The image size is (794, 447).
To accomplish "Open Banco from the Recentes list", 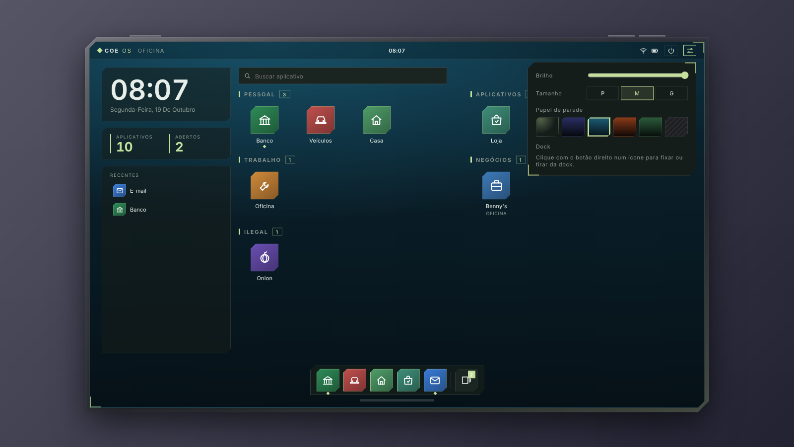I will point(166,210).
